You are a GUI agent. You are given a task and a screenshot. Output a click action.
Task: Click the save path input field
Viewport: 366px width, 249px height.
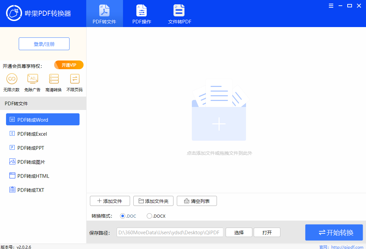(x=170, y=232)
